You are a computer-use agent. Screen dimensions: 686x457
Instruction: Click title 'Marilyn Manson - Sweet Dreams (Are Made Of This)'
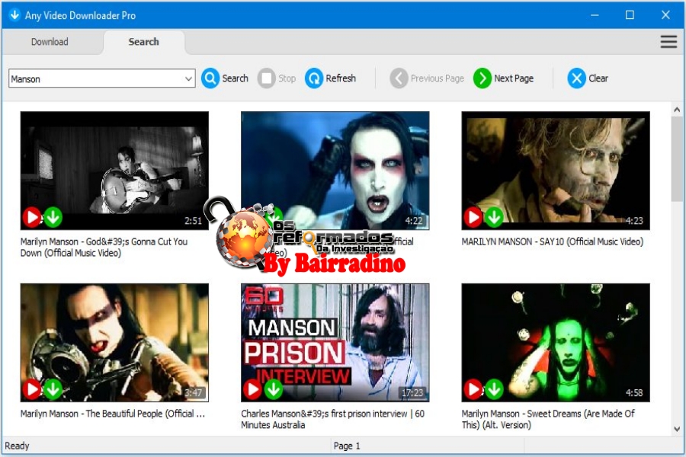point(548,419)
